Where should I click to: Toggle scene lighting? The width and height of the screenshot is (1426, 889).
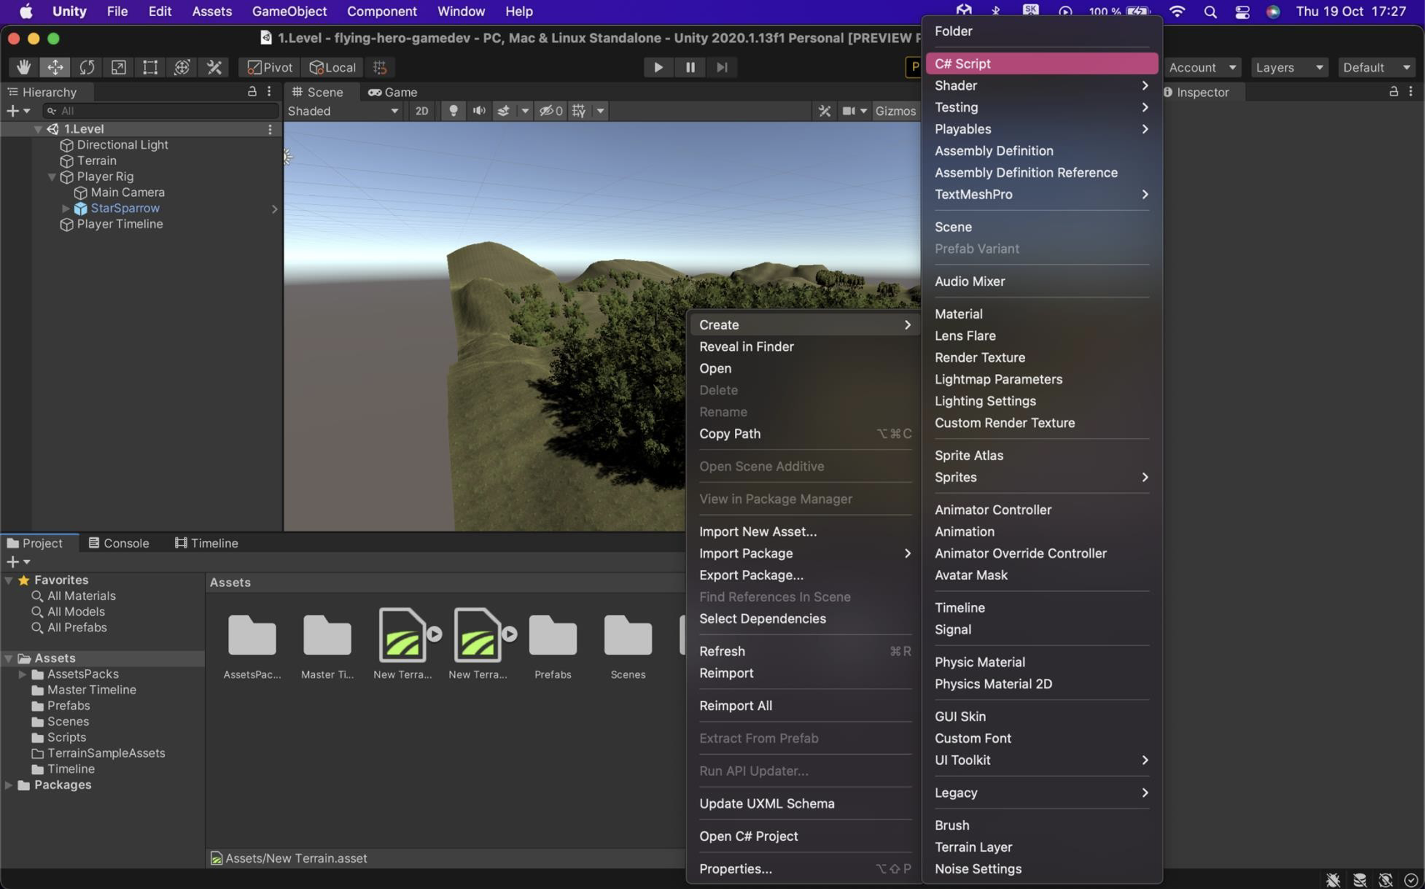point(453,110)
